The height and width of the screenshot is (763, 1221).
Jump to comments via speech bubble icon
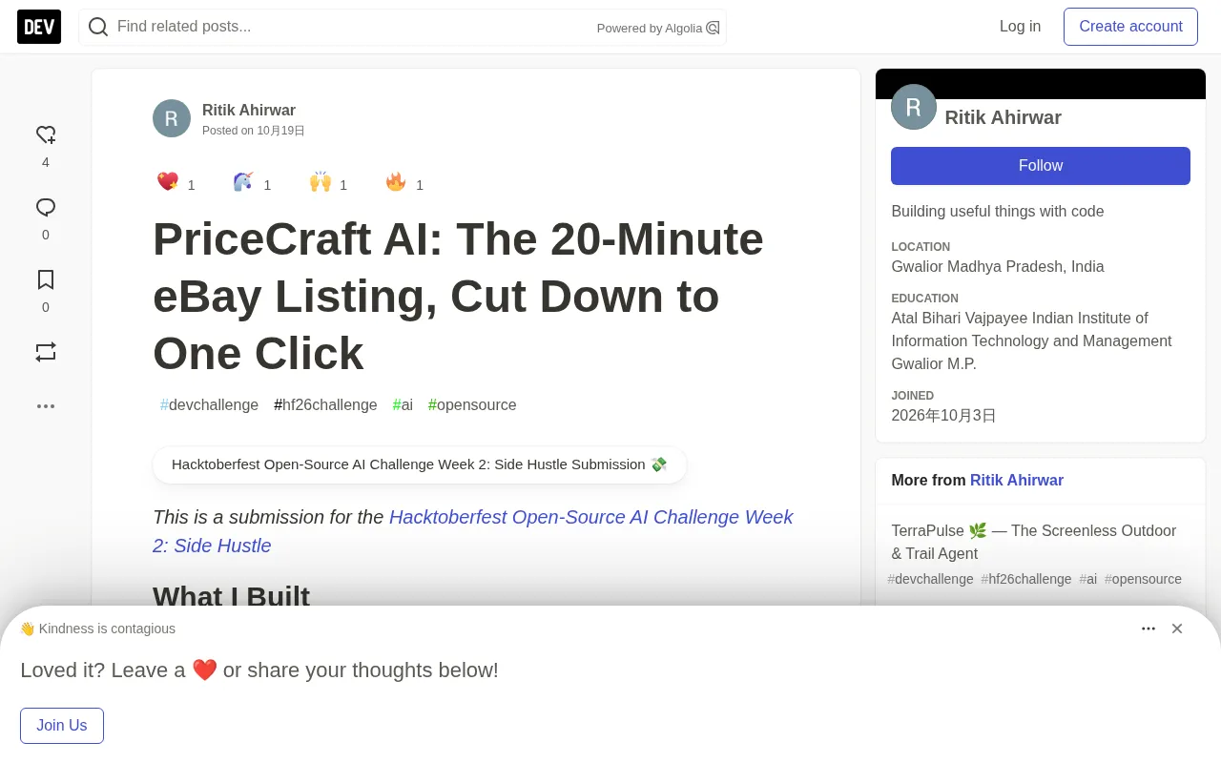(46, 208)
